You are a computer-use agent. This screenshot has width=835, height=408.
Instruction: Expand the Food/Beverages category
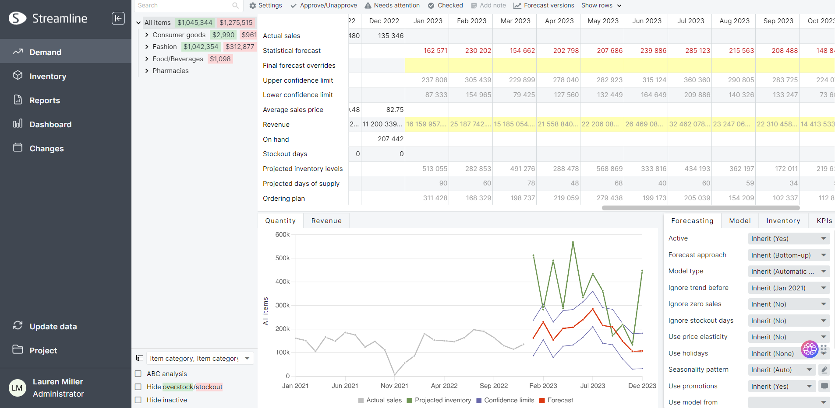click(x=147, y=59)
